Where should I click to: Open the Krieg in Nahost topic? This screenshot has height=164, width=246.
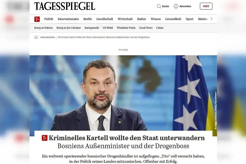(43, 28)
